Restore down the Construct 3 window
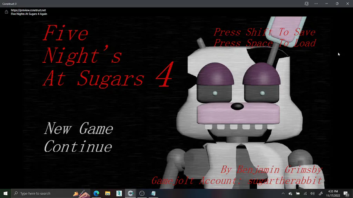This screenshot has height=198, width=353. (x=337, y=4)
